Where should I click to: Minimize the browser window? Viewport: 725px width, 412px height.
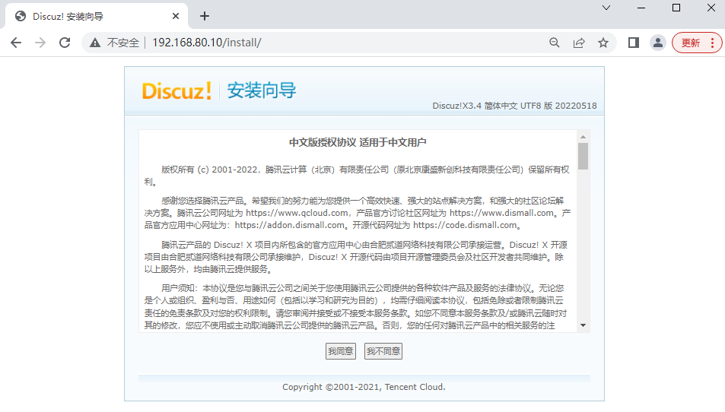click(641, 8)
